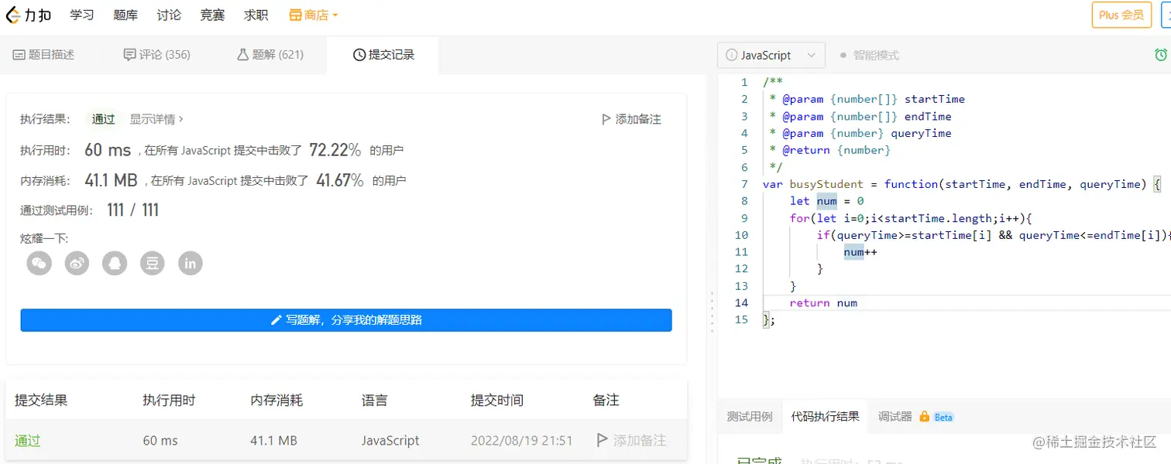
Task: Click submission time 2022/08/19 21:51
Action: pyautogui.click(x=521, y=440)
